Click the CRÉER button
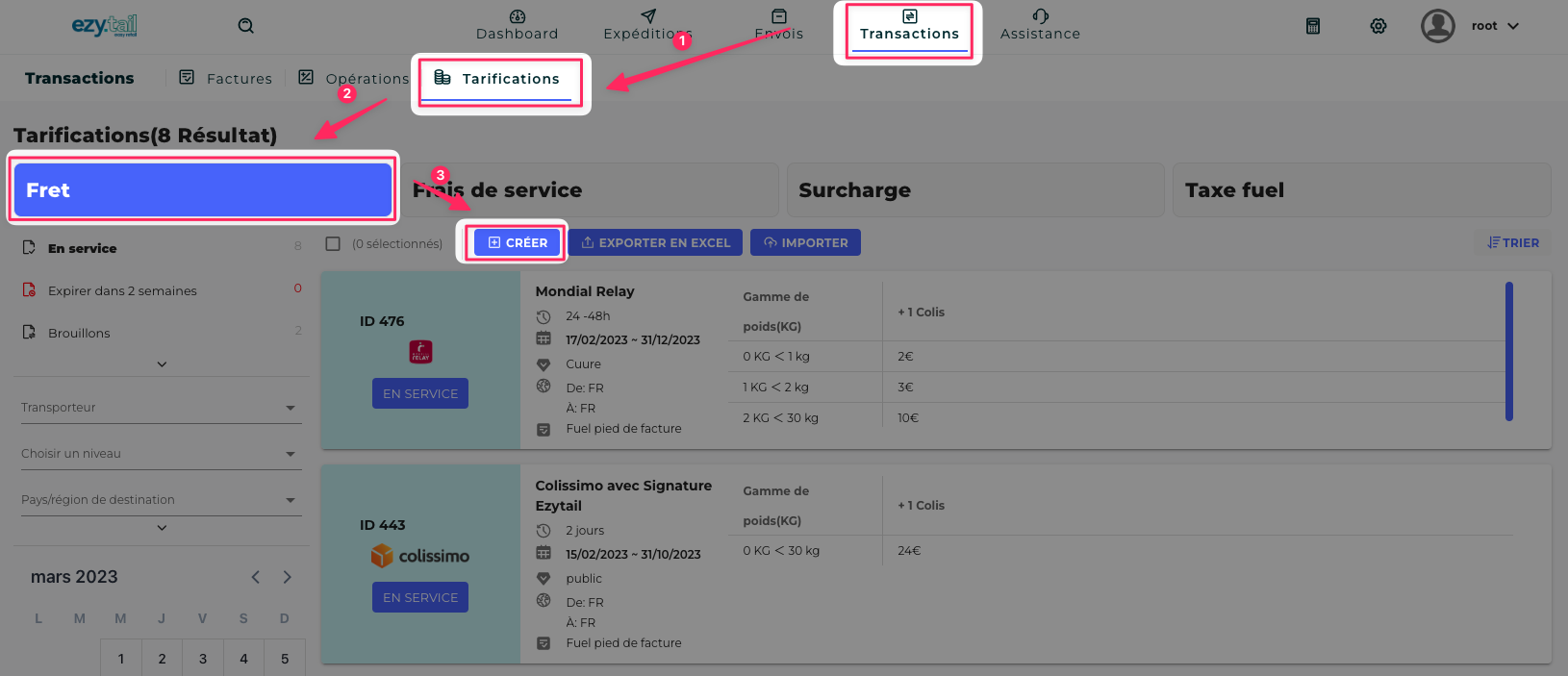 (x=518, y=242)
